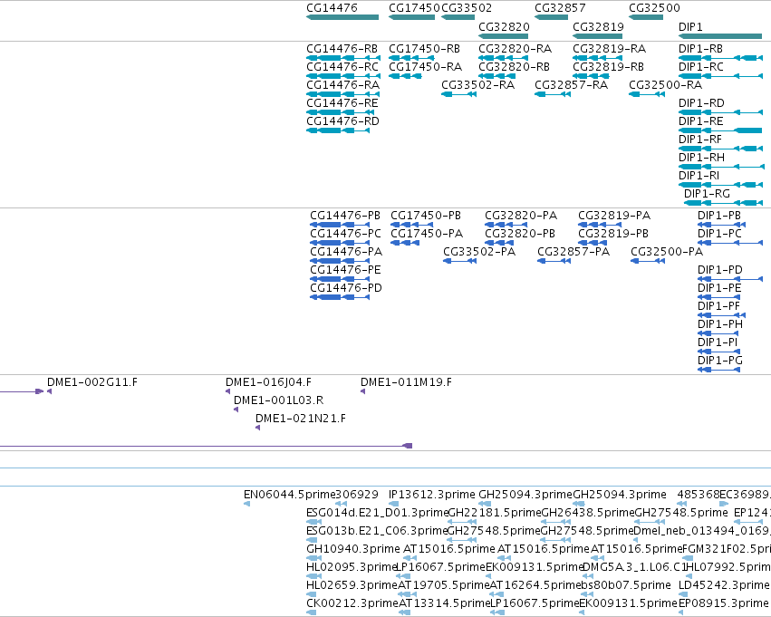Image resolution: width=771 pixels, height=617 pixels.
Task: Select the CG32857 gene label in top track
Action: click(x=560, y=8)
